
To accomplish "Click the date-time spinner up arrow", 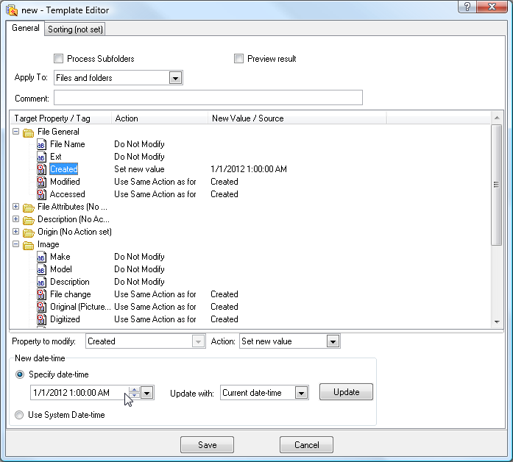I will 134,390.
